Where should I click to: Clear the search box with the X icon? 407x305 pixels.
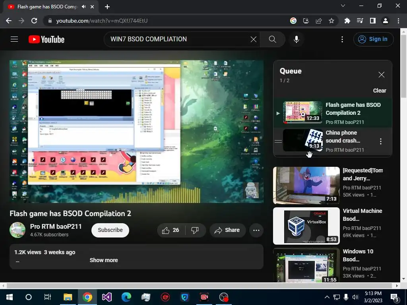(x=253, y=39)
